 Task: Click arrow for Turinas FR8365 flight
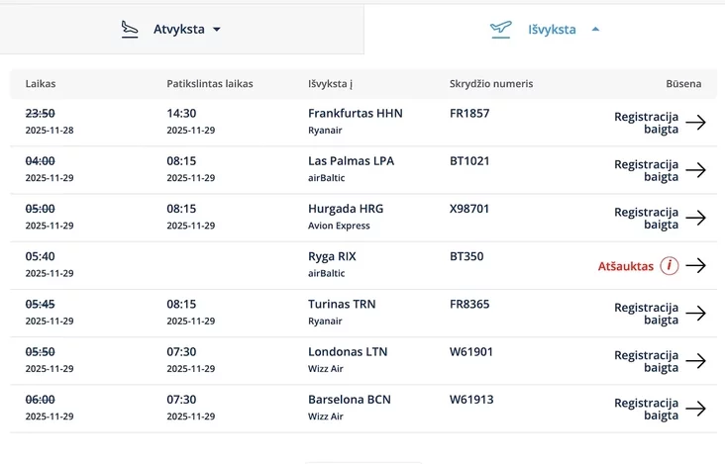[x=696, y=314]
